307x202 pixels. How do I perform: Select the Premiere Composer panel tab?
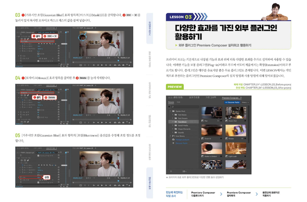(230, 98)
